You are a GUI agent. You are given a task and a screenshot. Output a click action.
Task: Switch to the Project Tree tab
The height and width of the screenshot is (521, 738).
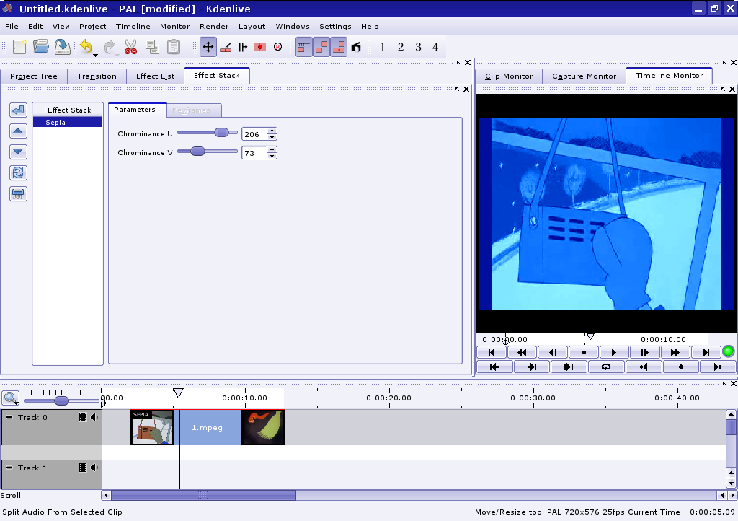pyautogui.click(x=34, y=76)
